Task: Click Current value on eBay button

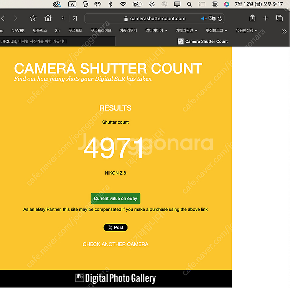Action: 115,199
